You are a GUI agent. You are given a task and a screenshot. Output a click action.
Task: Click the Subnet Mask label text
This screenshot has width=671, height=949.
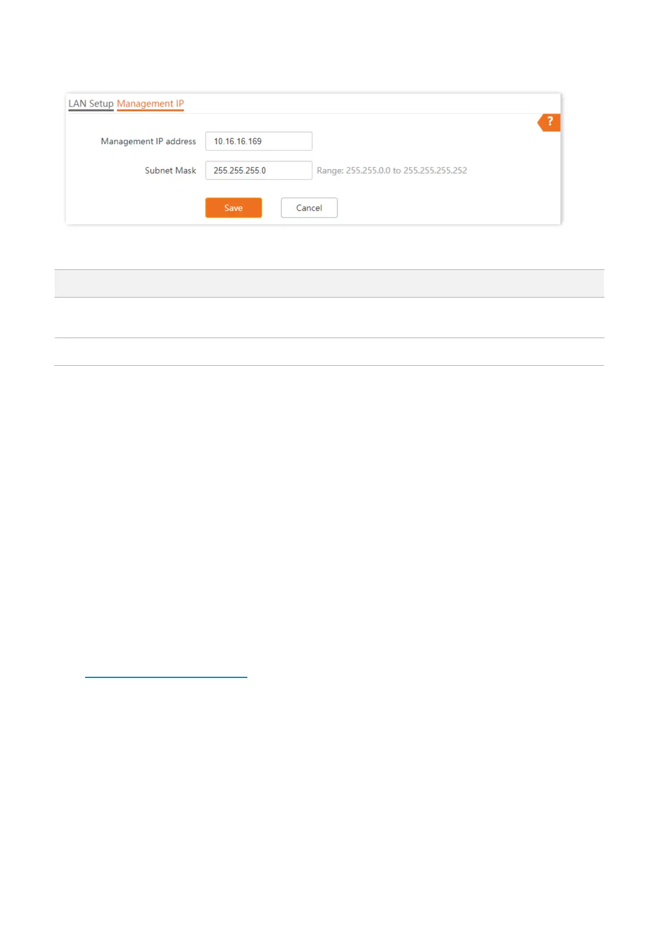(x=170, y=170)
